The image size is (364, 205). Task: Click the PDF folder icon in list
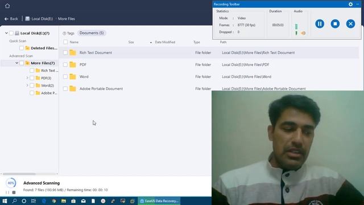point(73,64)
